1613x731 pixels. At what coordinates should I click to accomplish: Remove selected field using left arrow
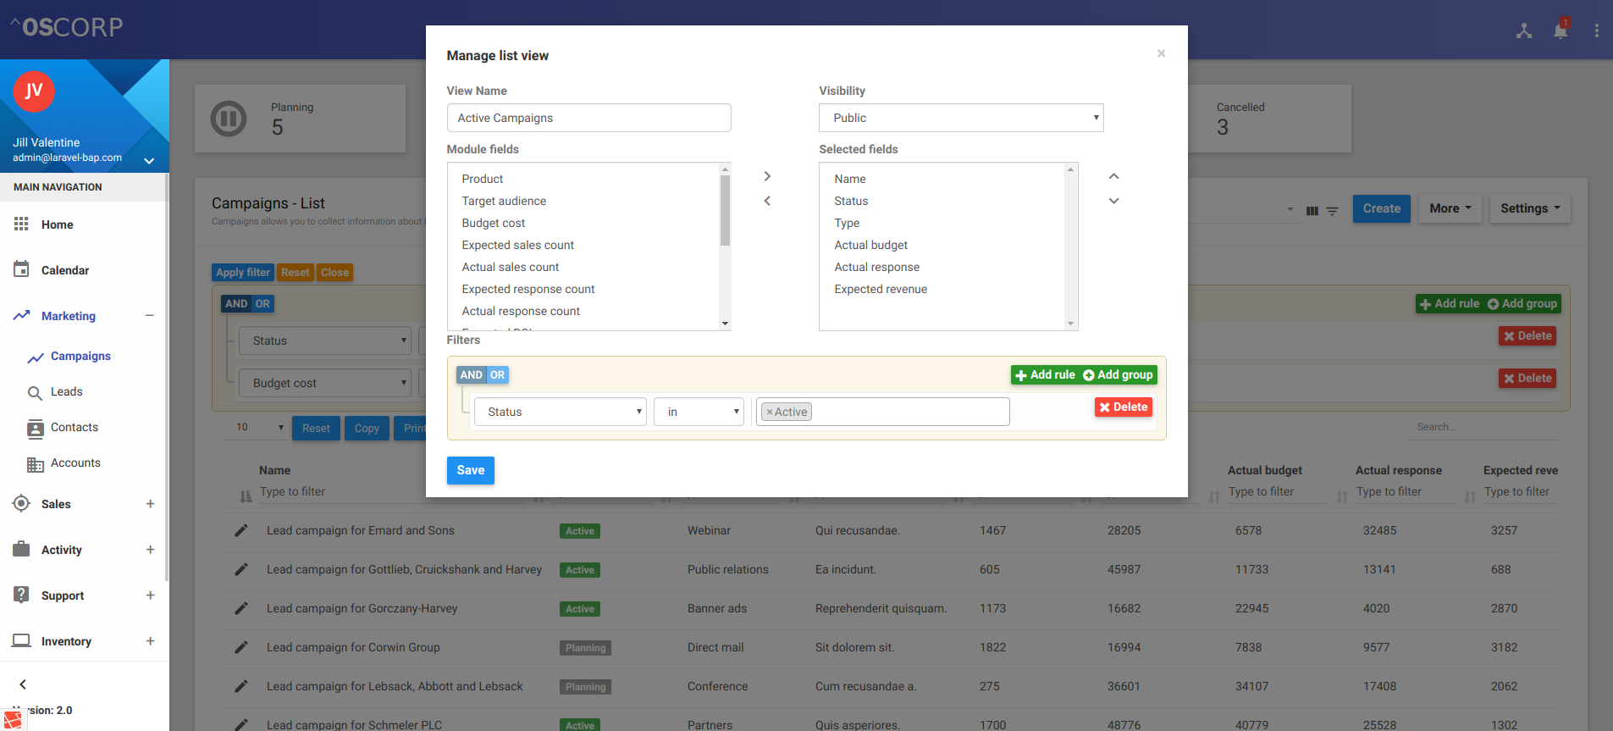[767, 201]
